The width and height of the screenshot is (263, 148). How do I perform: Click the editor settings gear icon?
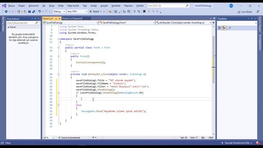pyautogui.click(x=214, y=18)
